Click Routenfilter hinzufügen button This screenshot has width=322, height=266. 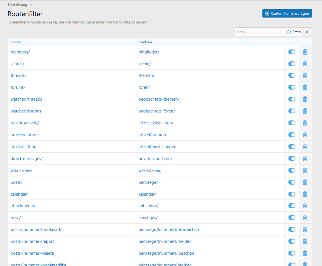point(287,13)
